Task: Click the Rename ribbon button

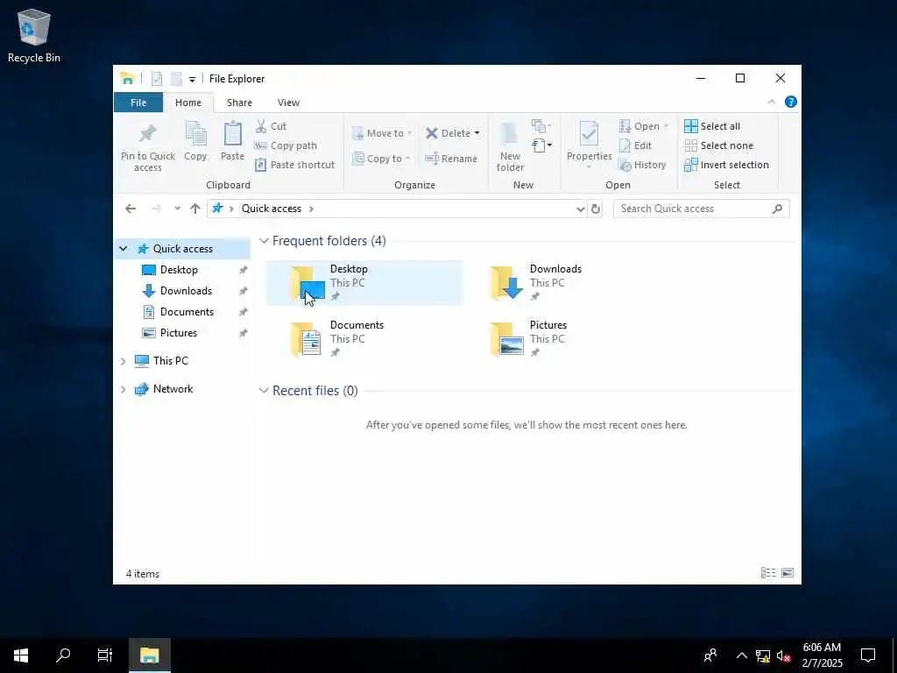Action: point(451,159)
